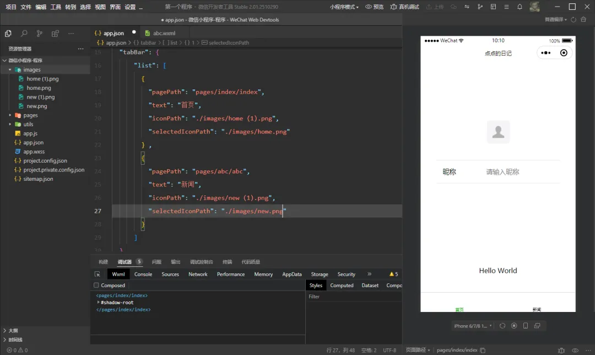
Task: Open the 设置 menu
Action: 130,7
